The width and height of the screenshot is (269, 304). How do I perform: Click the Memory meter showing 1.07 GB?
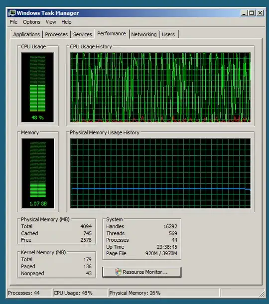click(38, 173)
